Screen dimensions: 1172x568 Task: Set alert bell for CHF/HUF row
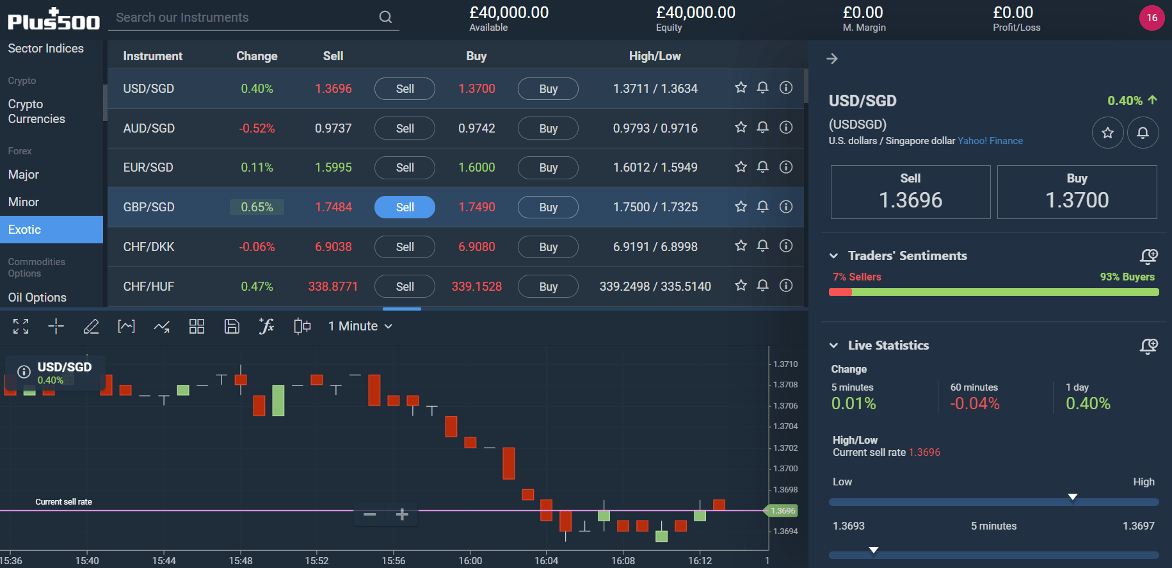(x=762, y=286)
